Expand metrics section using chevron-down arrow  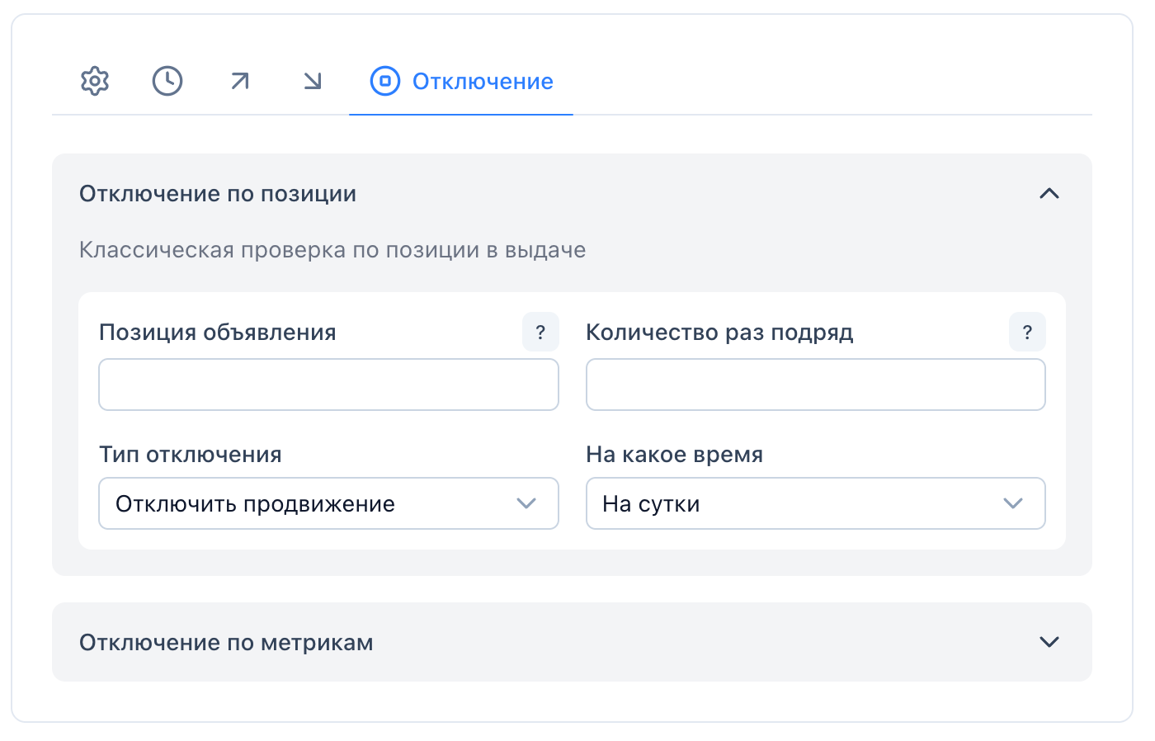(1049, 642)
